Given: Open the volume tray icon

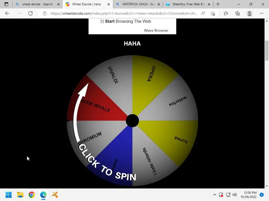Looking at the screenshot, I should [x=235, y=195].
